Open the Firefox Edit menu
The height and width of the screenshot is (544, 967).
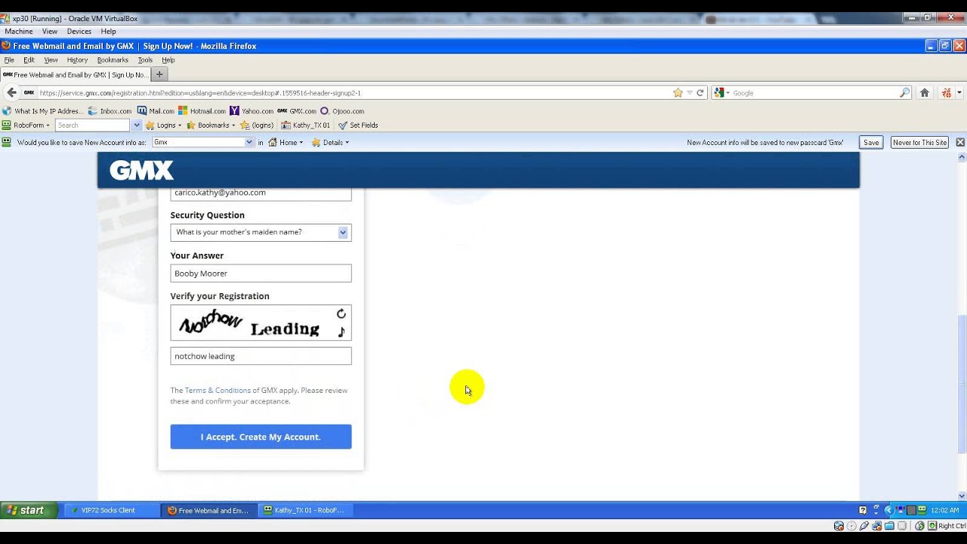click(x=29, y=60)
